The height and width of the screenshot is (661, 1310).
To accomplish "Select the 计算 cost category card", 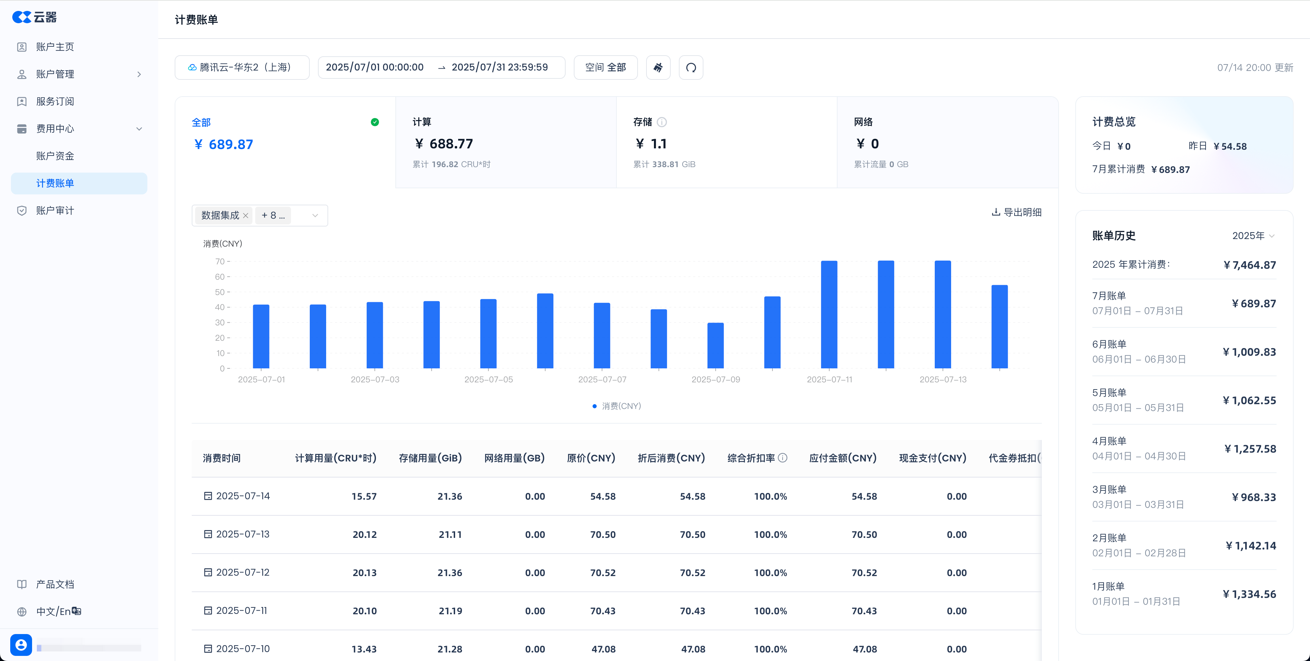I will point(506,142).
